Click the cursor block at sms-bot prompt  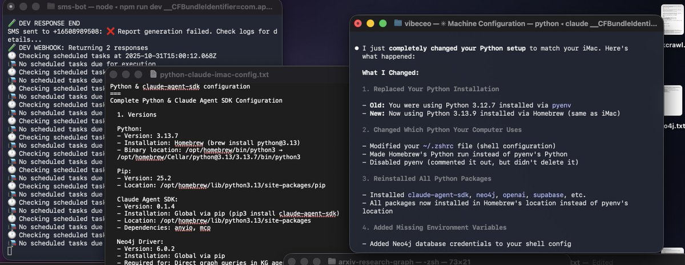(9, 251)
